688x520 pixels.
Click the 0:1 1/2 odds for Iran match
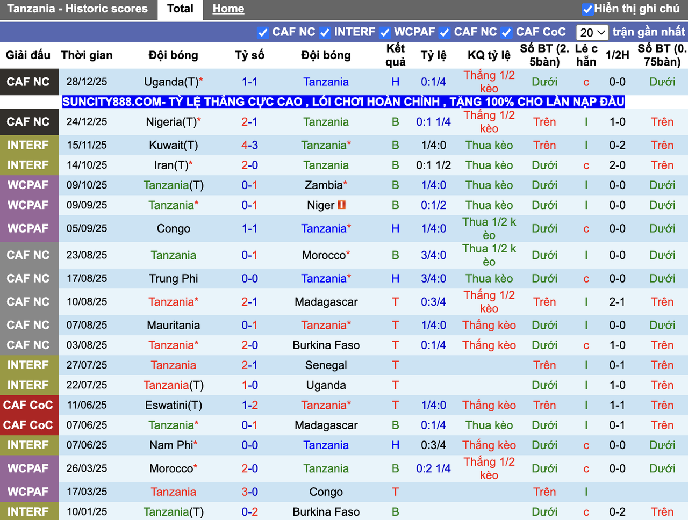pos(433,165)
